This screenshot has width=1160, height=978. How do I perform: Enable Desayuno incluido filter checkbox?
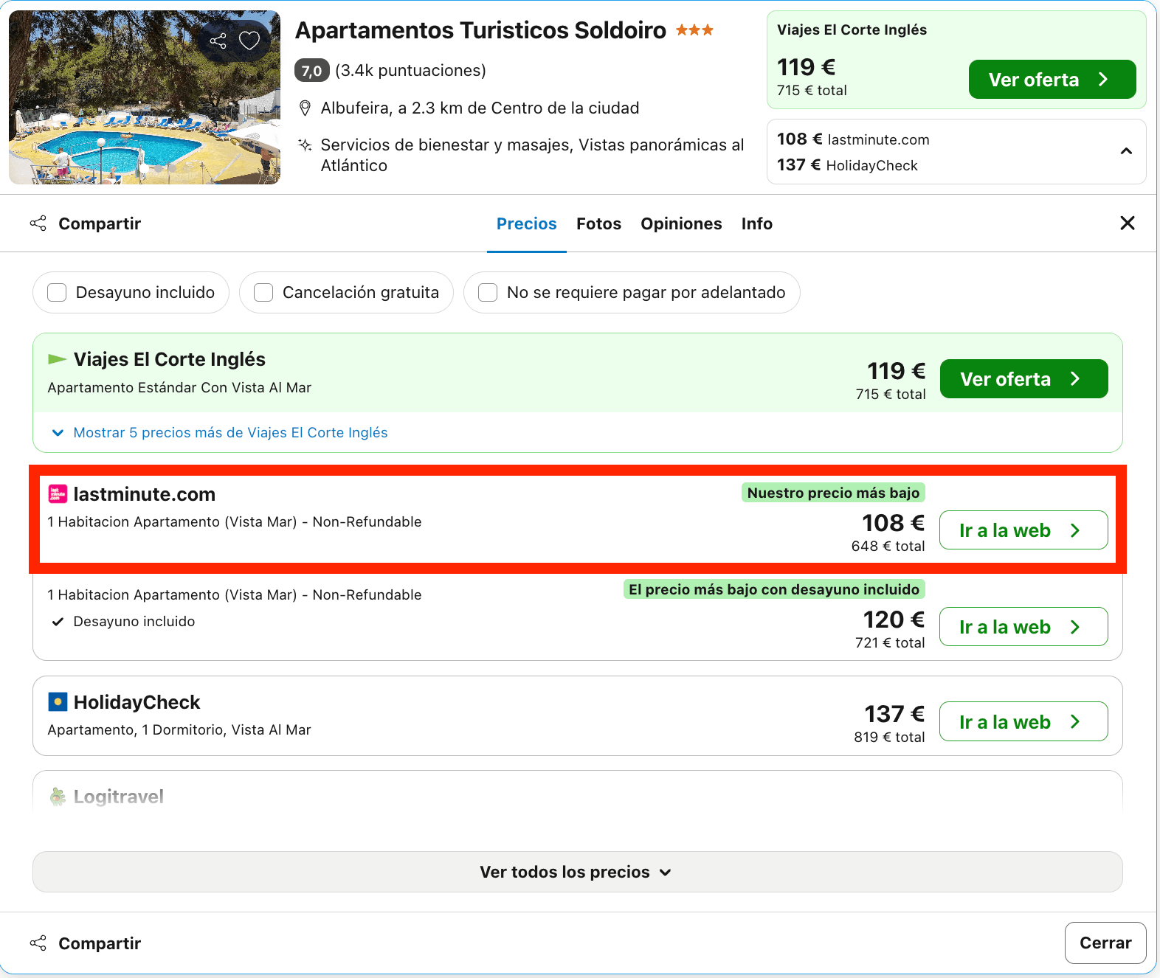tap(57, 293)
